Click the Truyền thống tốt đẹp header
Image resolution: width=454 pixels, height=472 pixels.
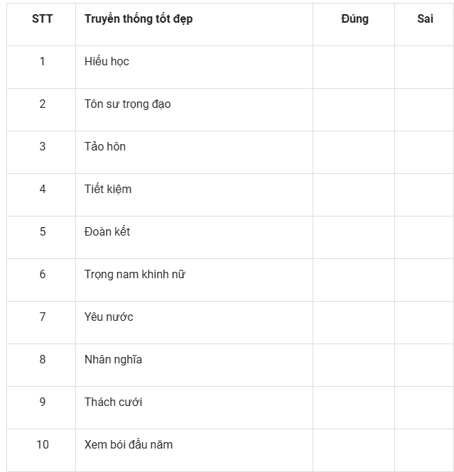[x=194, y=25]
